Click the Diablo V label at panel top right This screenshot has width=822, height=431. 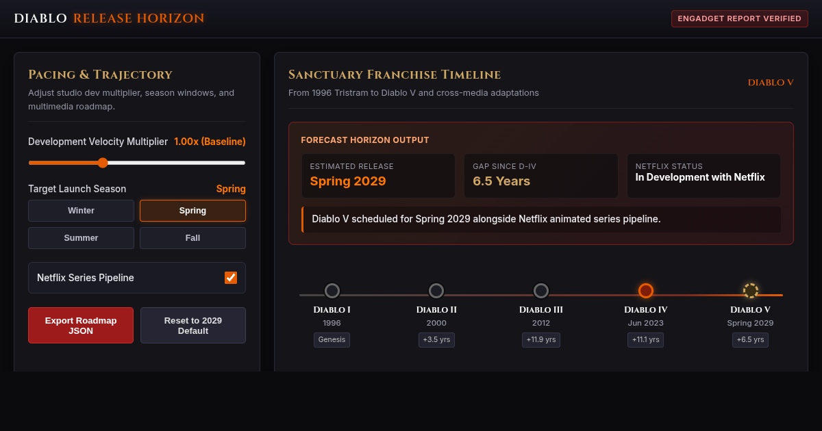[771, 83]
